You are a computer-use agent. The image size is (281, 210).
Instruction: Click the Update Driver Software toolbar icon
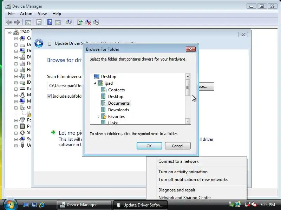(x=80, y=22)
